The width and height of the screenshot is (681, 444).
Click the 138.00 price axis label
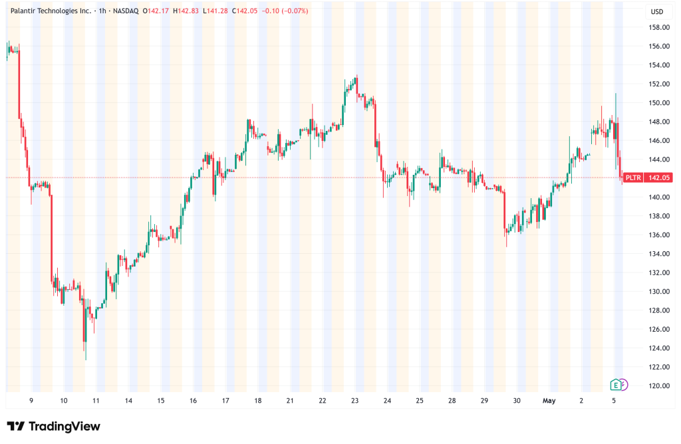(x=659, y=216)
